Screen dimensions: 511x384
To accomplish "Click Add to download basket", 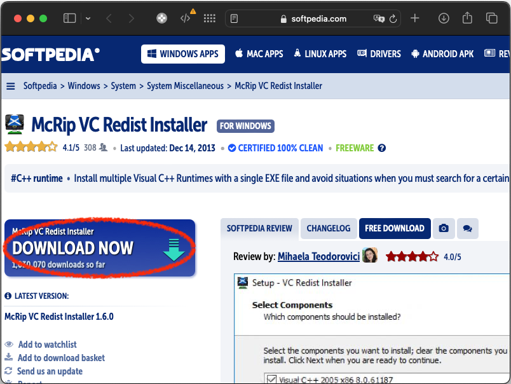I will [61, 358].
